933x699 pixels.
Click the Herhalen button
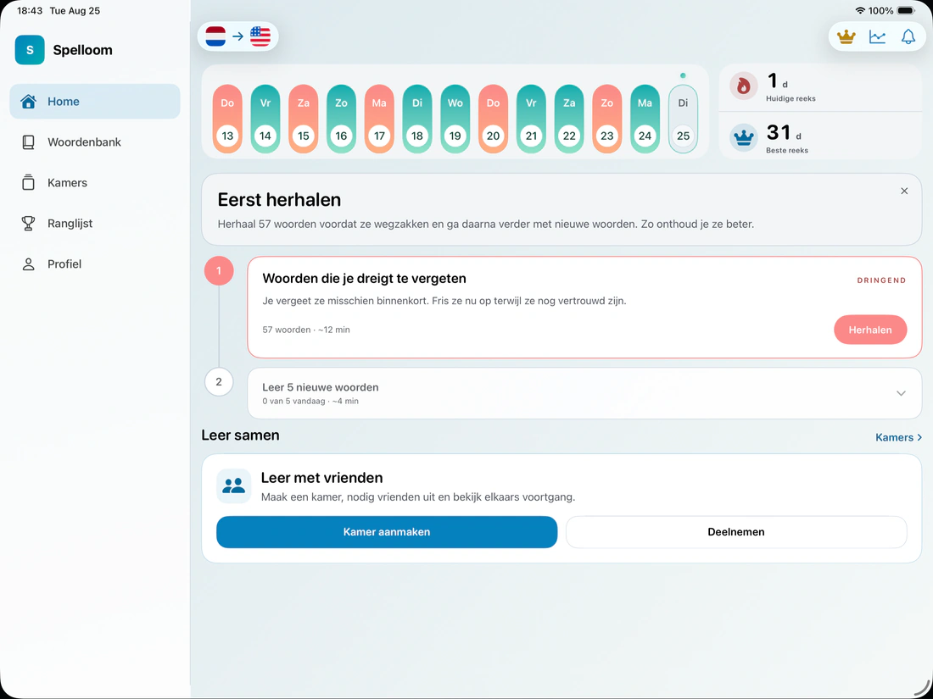870,330
